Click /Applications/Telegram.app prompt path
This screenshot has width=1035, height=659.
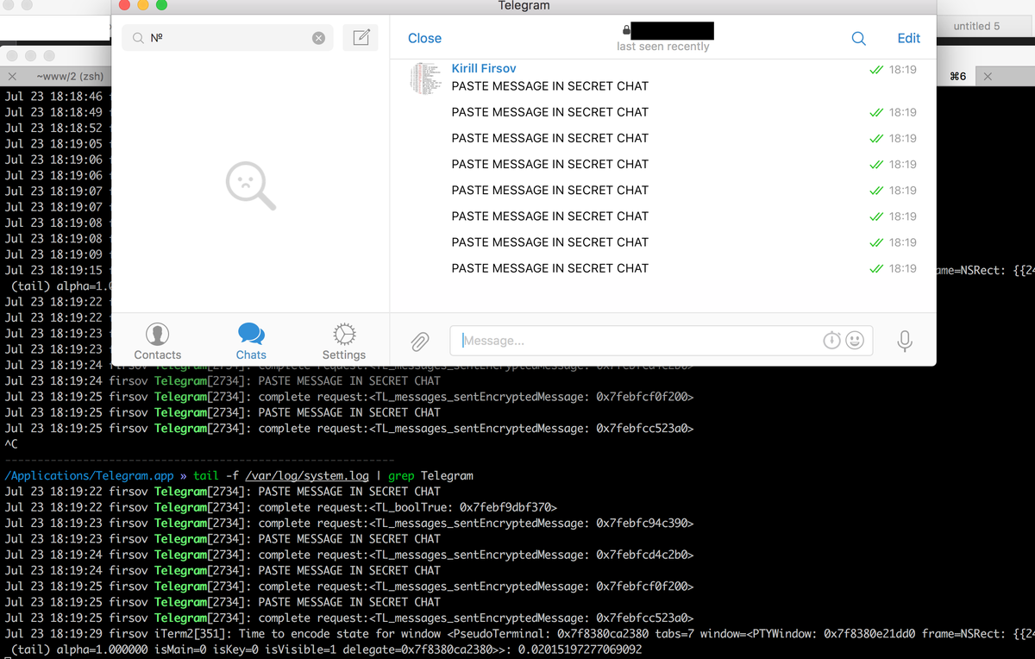click(x=90, y=475)
